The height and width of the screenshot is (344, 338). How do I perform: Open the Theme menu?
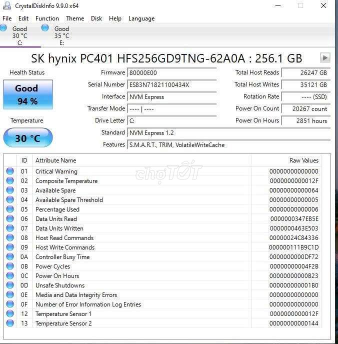pyautogui.click(x=75, y=18)
